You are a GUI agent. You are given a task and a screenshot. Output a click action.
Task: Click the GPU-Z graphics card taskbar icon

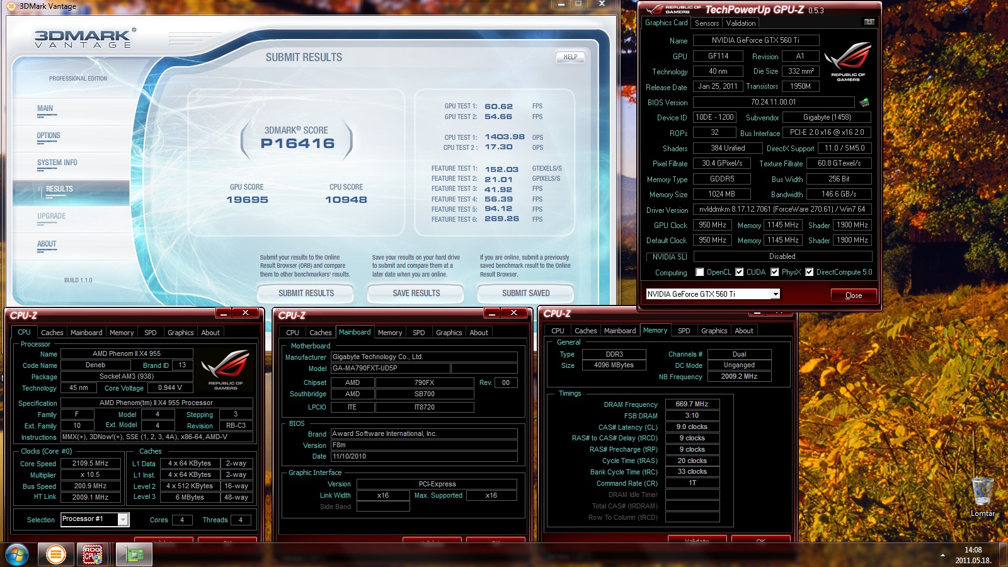[134, 554]
